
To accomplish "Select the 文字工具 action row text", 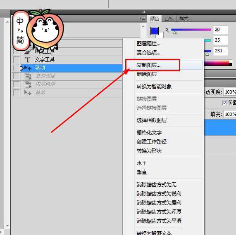I will (45, 60).
